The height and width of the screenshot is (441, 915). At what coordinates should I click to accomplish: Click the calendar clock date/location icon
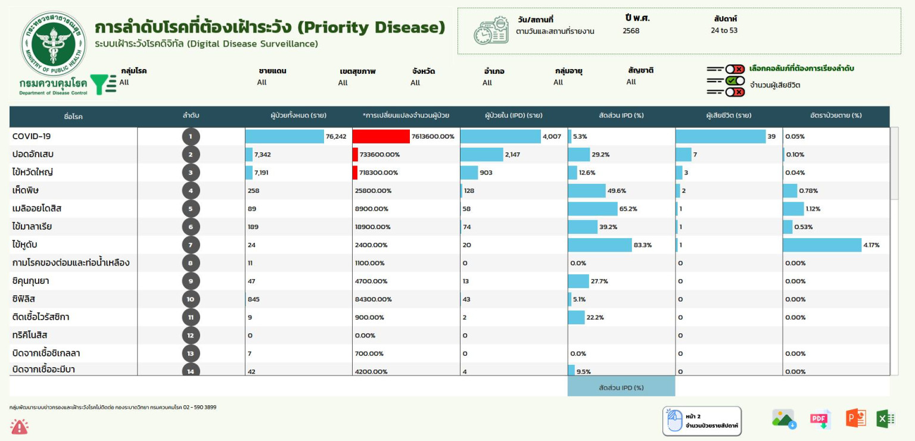pos(491,30)
